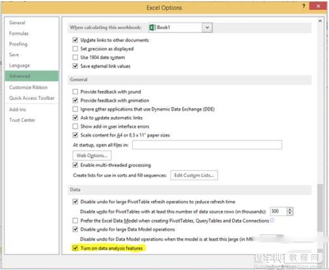Close the Excel Options dialog
This screenshot has height=270, width=329.
(318, 6)
